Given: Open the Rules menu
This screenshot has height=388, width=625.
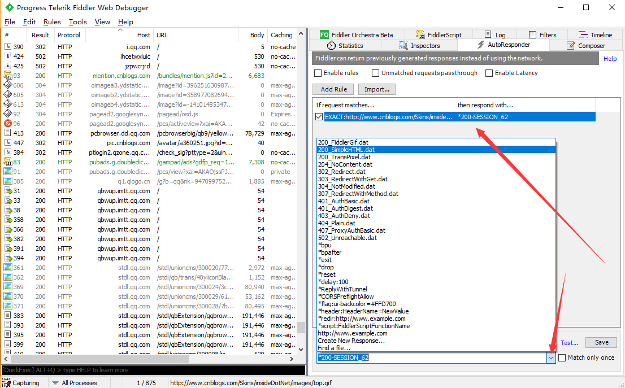Looking at the screenshot, I should (x=52, y=22).
